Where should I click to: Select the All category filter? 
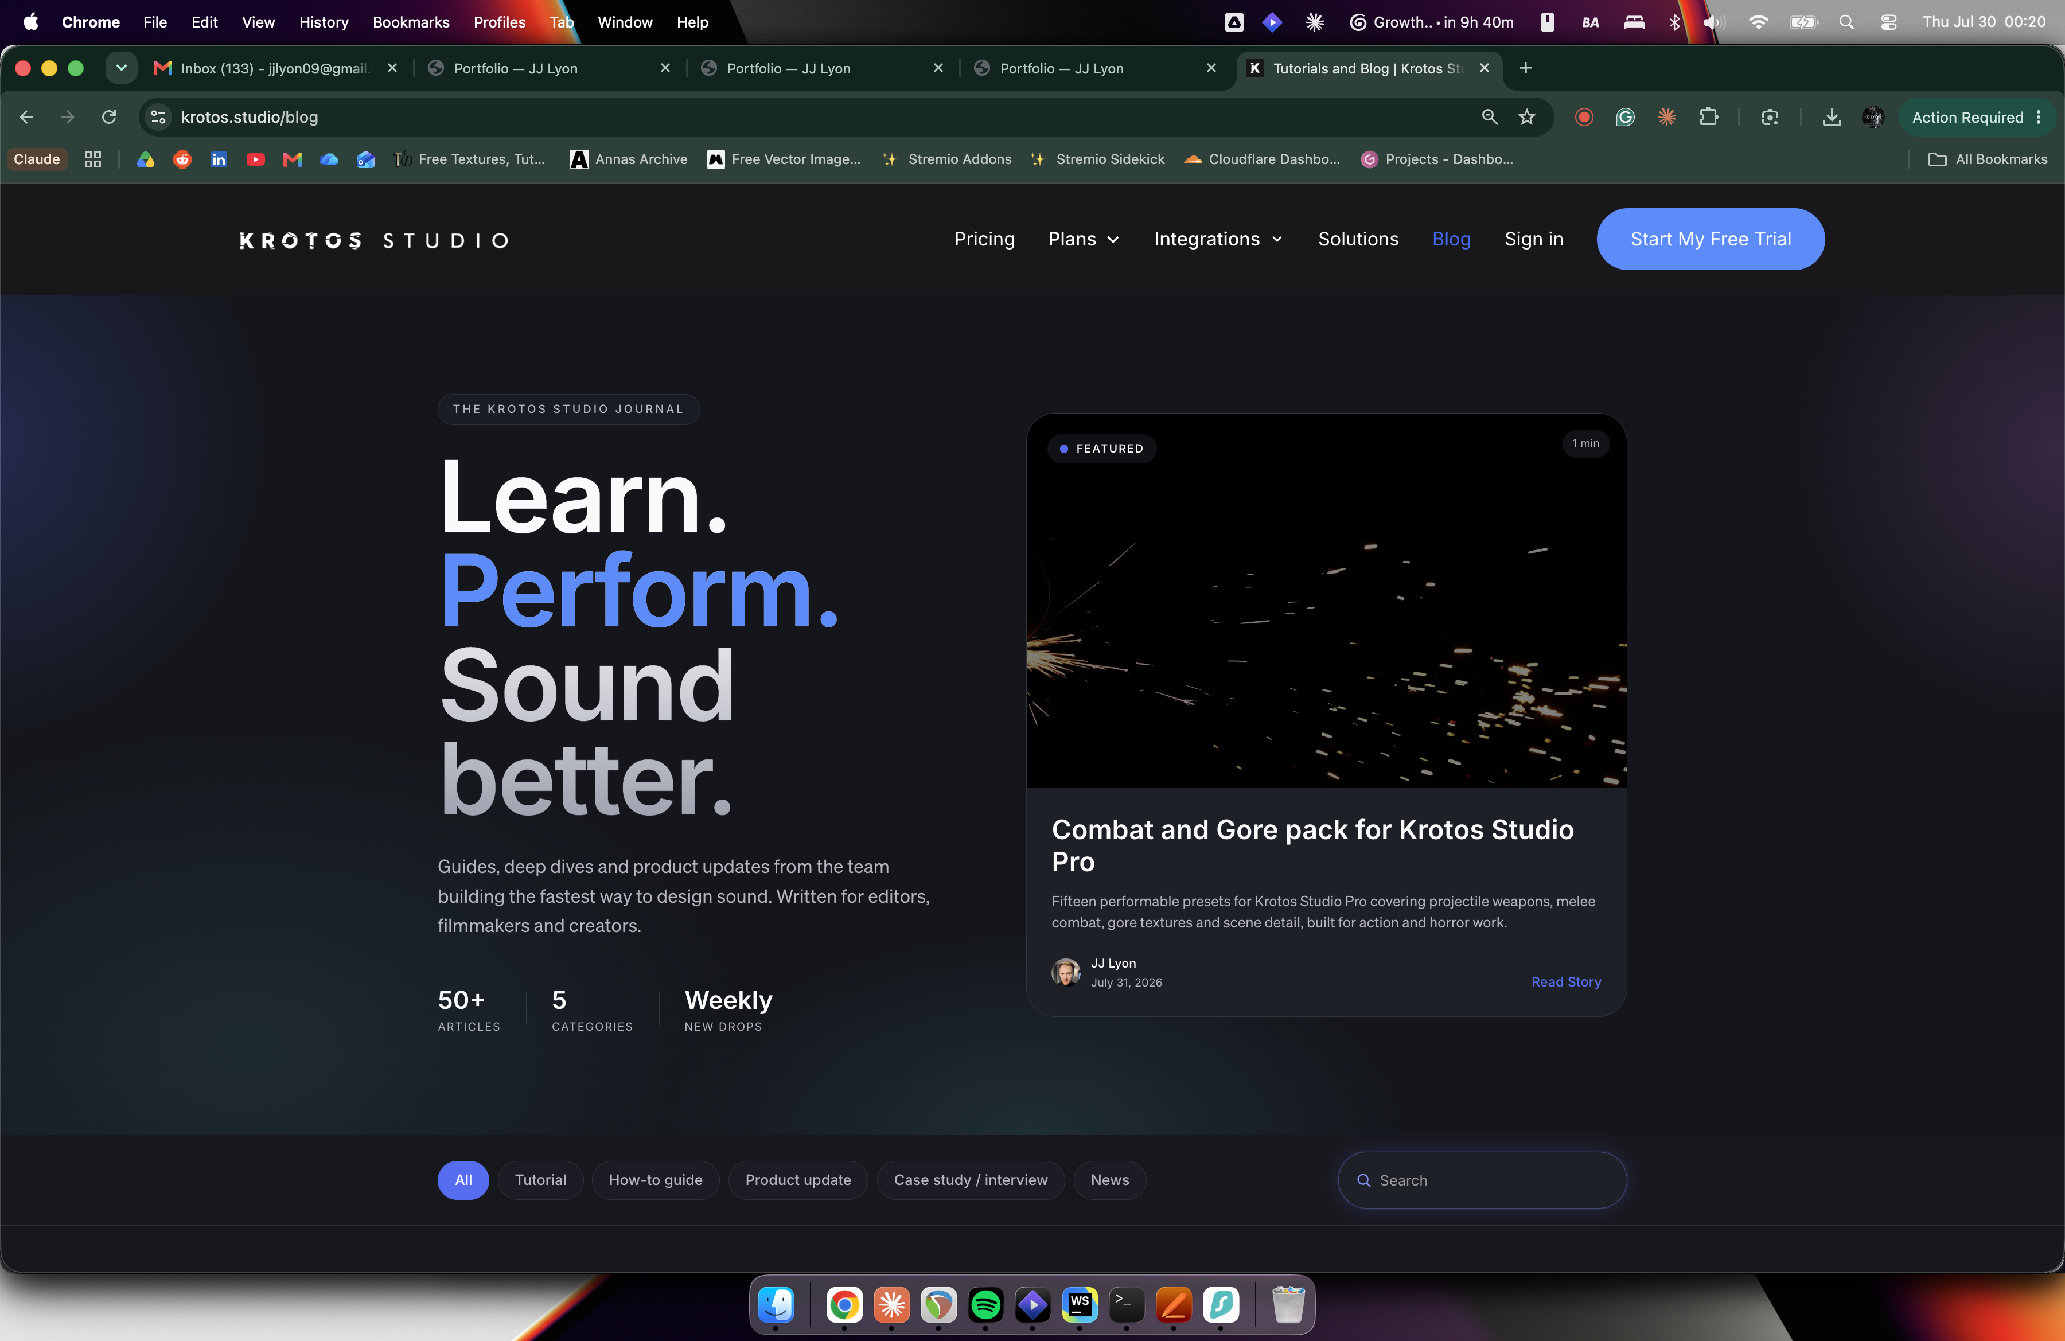point(463,1180)
